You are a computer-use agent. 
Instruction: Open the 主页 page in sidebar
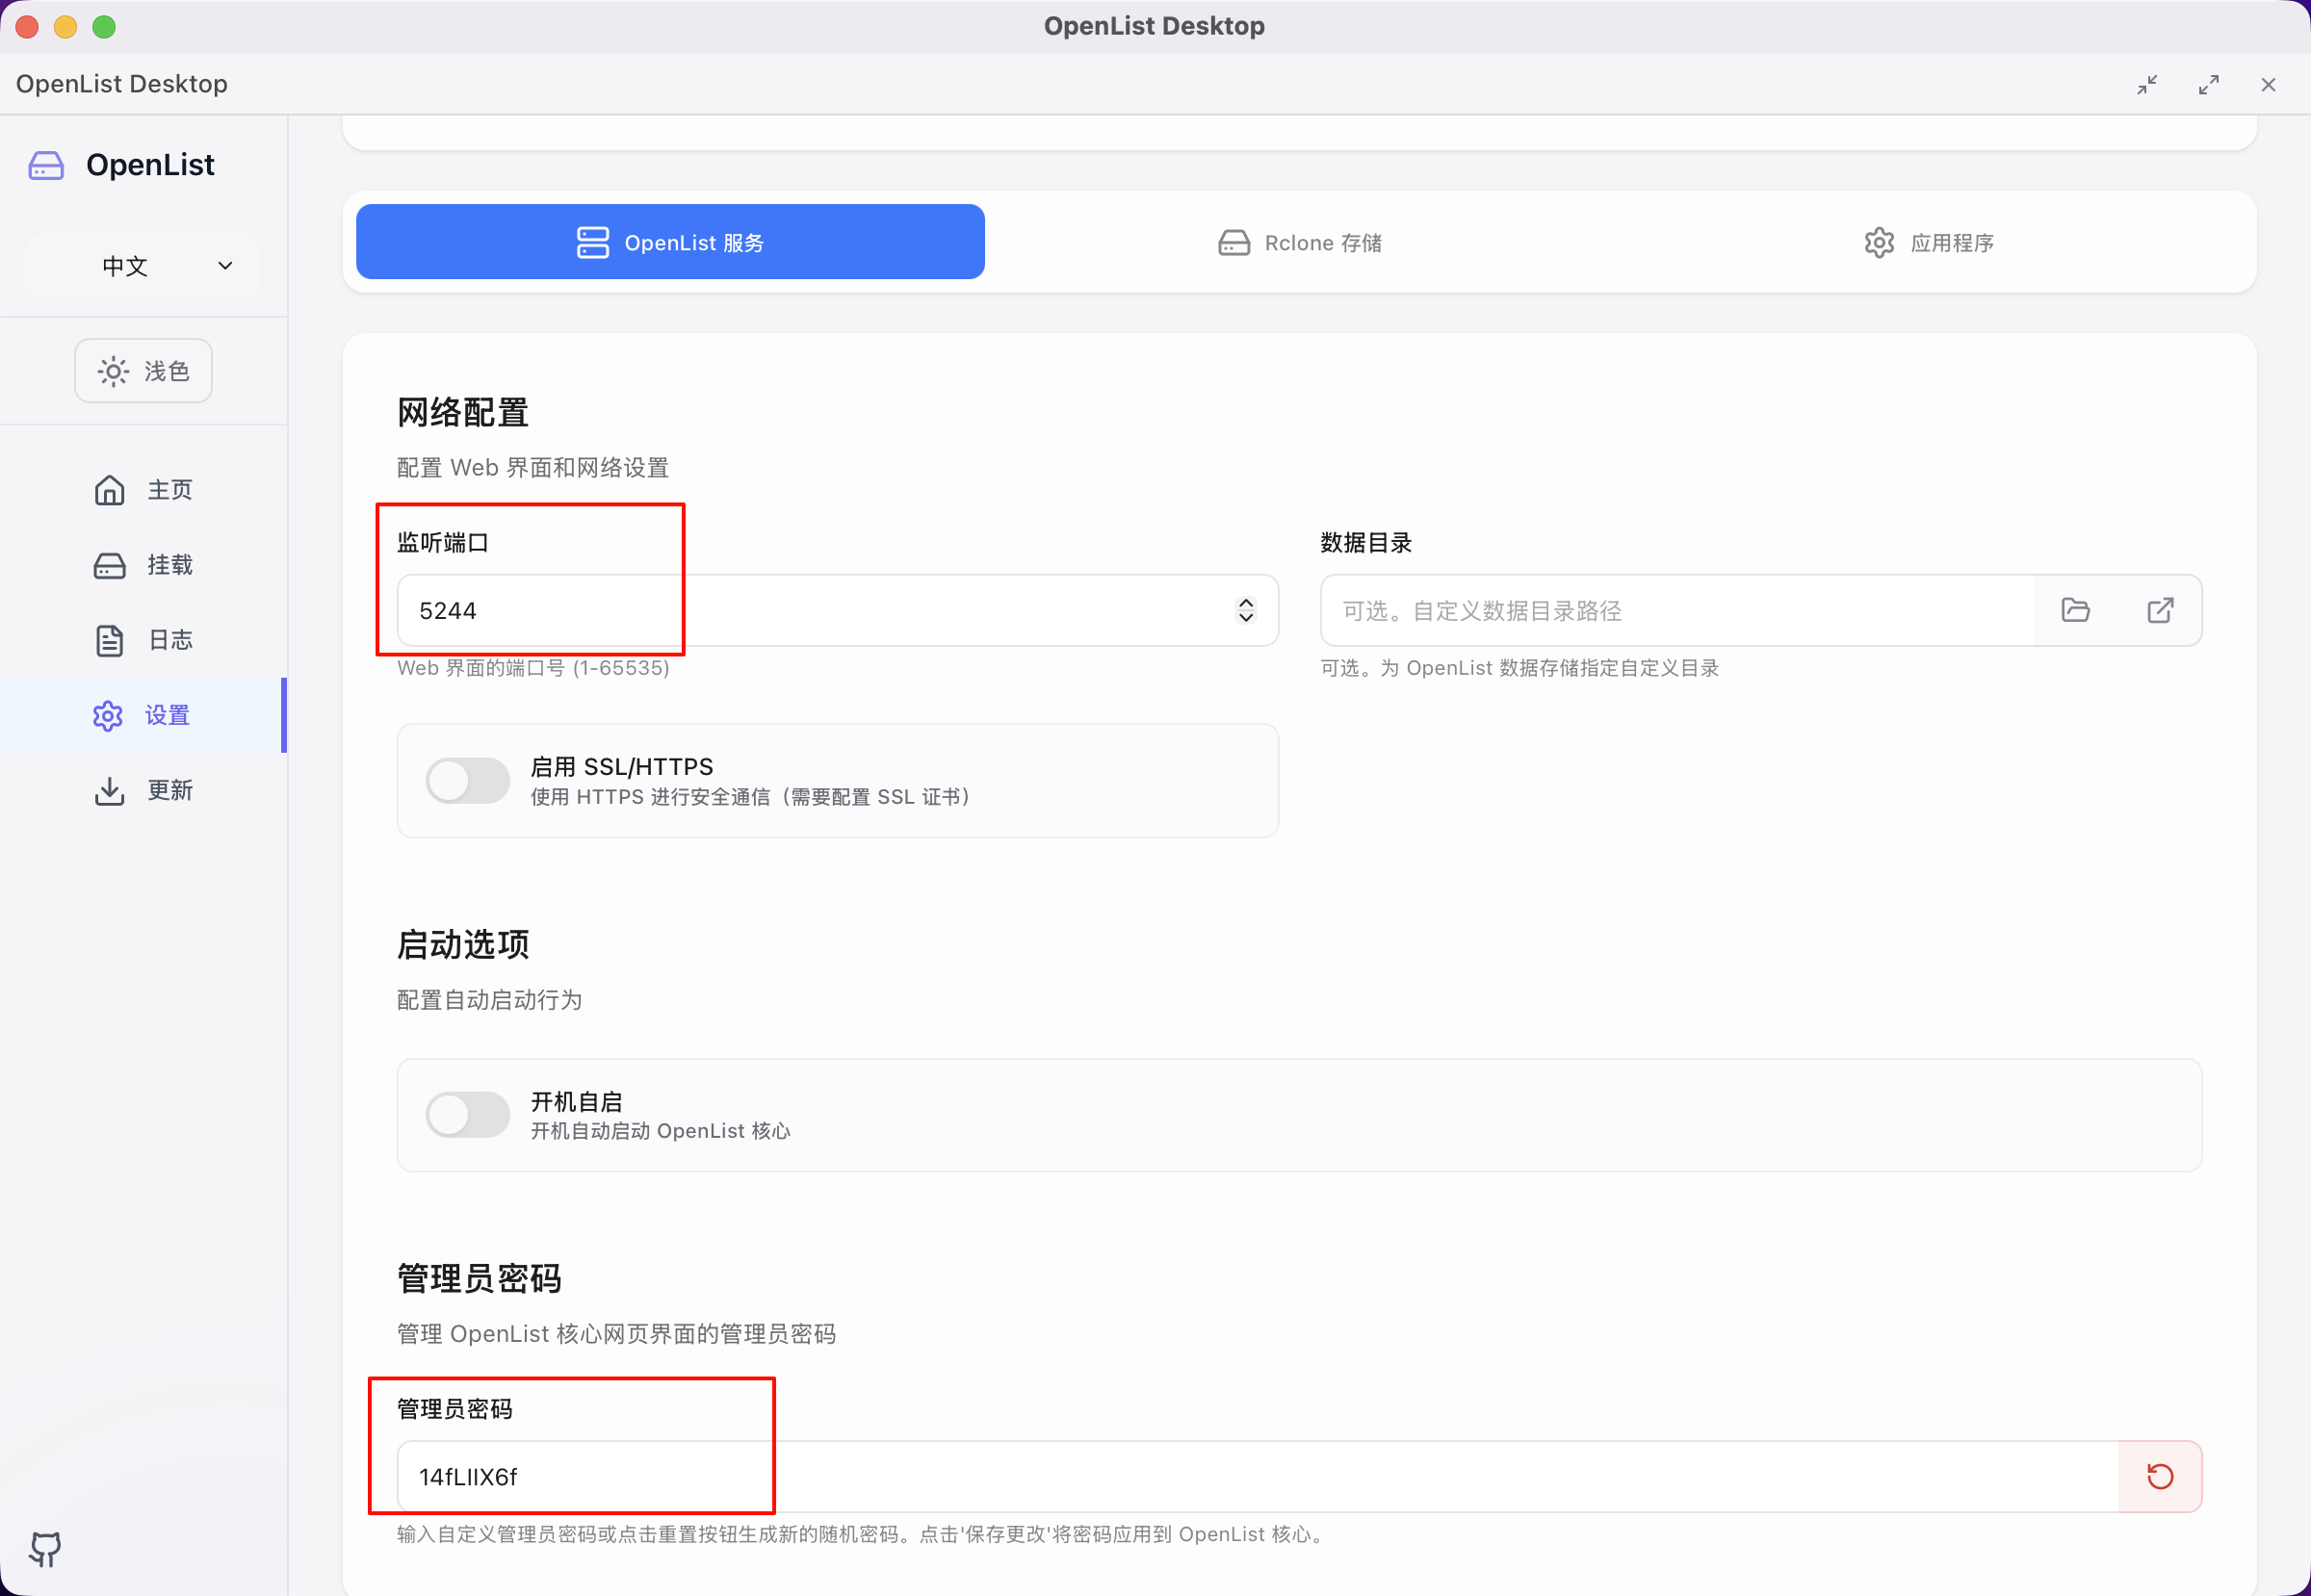[170, 489]
